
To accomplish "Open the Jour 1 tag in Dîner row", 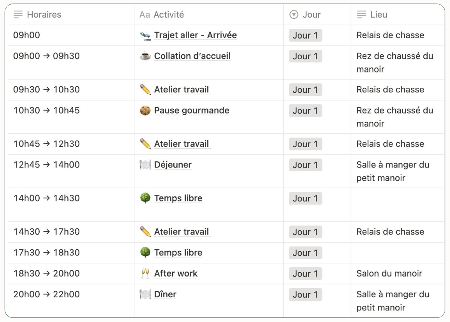I will (306, 294).
